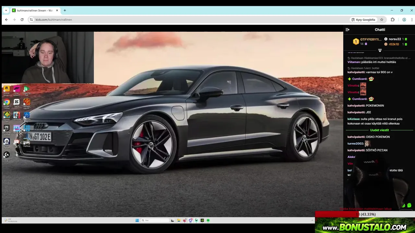Click the reply line to Hiekkamies123
Image resolution: width=415 pixels, height=233 pixels.
379,58
